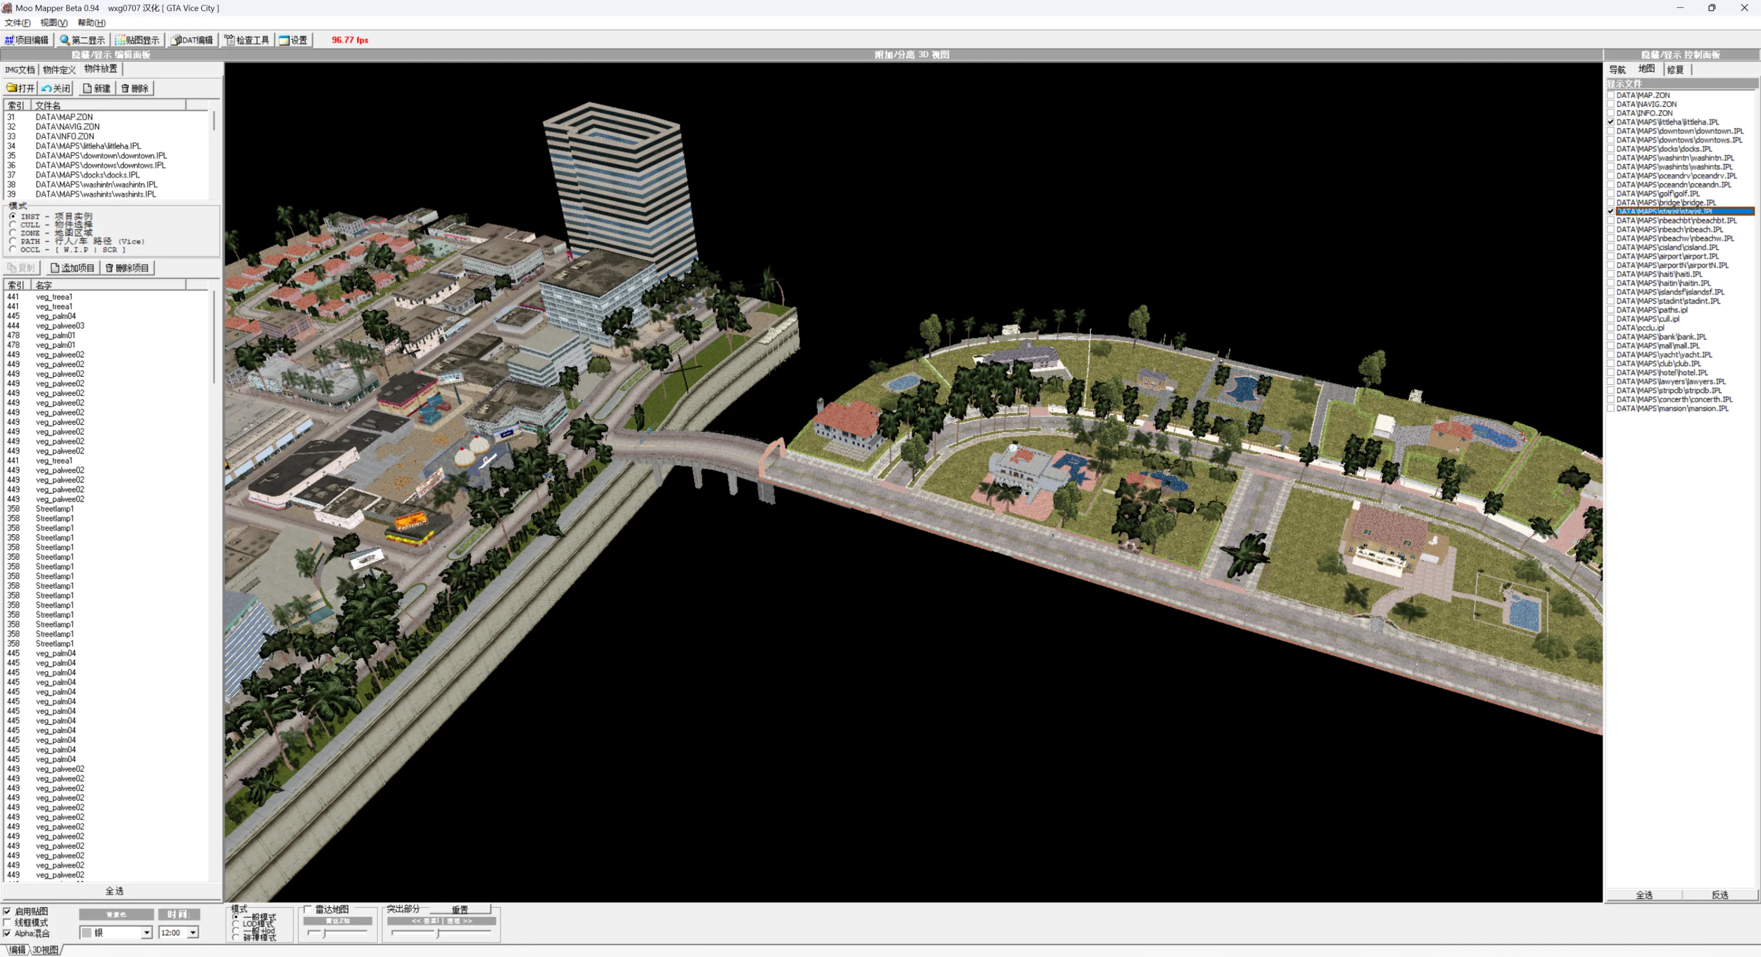Screen dimensions: 1761x957
Task: Click the item list vertical scrollbar
Action: 214,336
